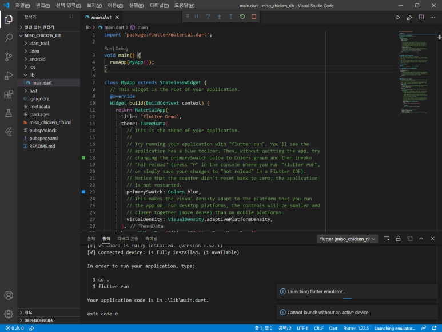Click Step Over in debug toolbar
The width and height of the screenshot is (442, 332).
coord(208,17)
